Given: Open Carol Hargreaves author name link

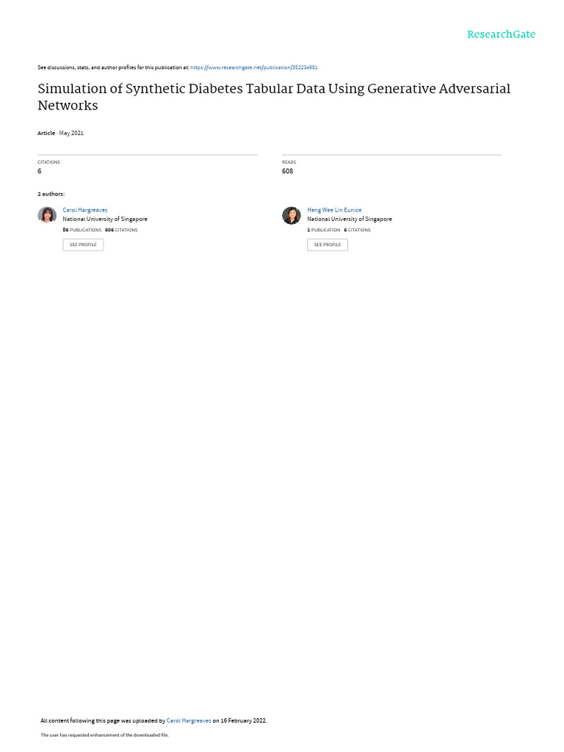Looking at the screenshot, I should [85, 210].
